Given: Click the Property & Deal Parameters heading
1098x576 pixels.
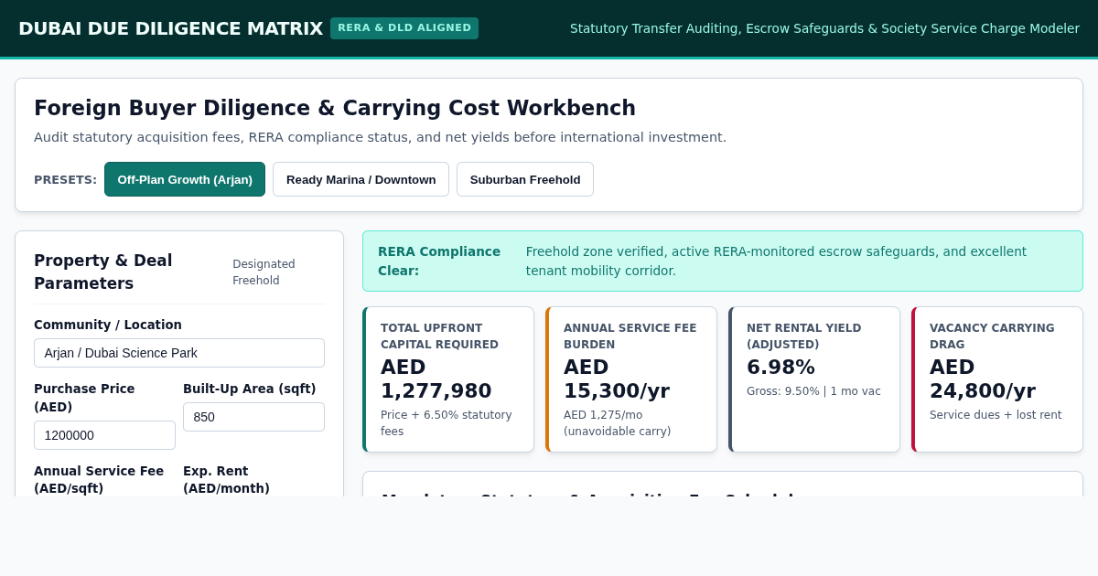Looking at the screenshot, I should coord(103,272).
